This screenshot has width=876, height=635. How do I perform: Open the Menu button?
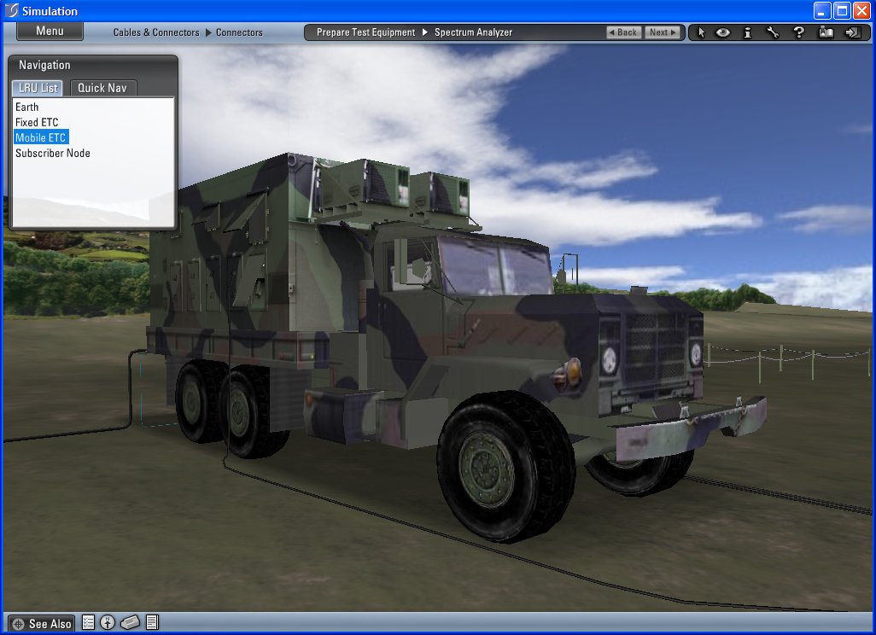click(50, 32)
